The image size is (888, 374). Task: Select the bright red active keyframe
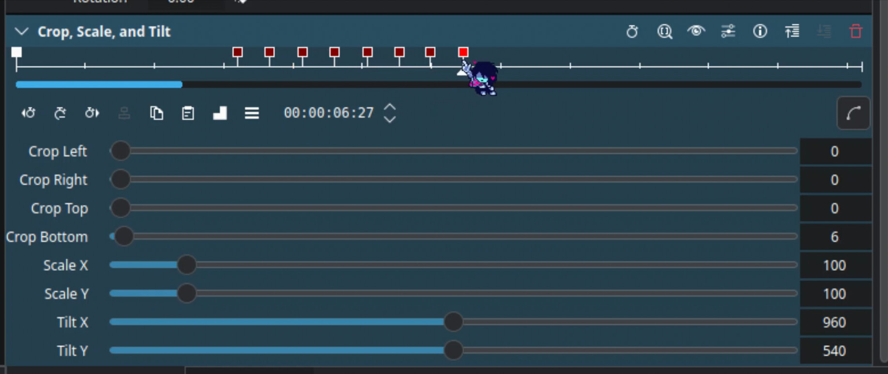point(463,52)
